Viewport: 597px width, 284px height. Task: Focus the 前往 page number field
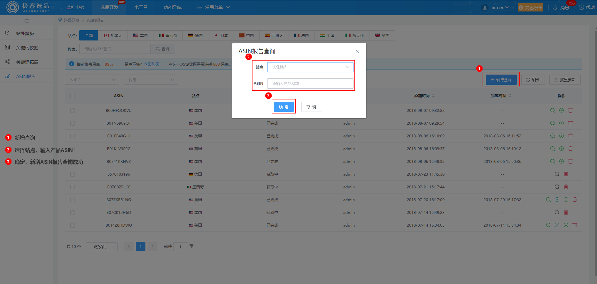point(180,246)
